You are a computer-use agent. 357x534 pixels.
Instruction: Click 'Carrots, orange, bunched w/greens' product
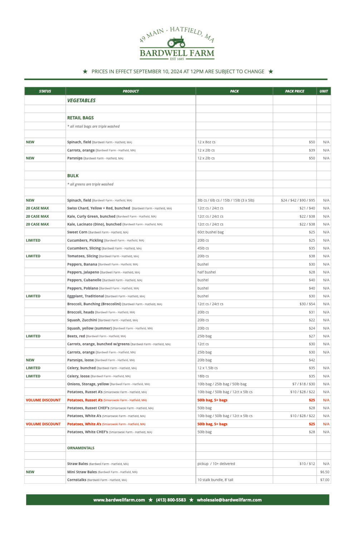[x=98, y=344]
